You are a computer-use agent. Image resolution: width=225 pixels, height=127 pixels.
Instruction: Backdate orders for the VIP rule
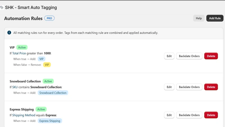(189, 56)
